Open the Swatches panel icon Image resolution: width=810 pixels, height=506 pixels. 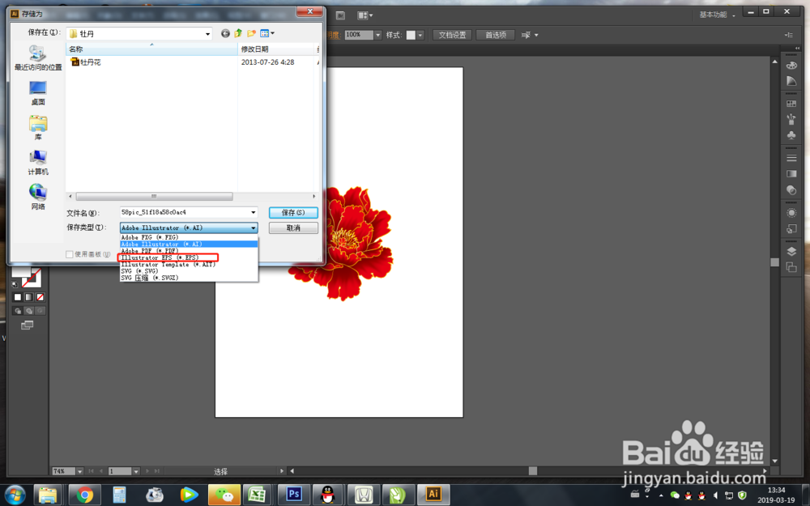tap(791, 104)
